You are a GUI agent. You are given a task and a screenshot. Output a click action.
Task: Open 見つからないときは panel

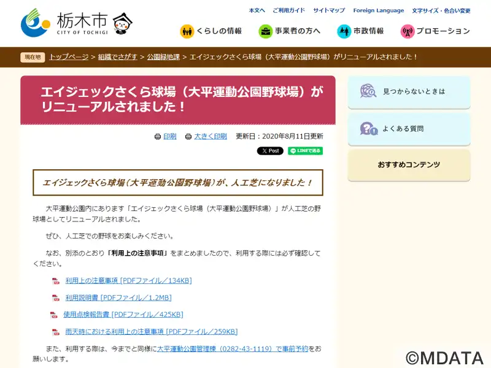(x=409, y=93)
